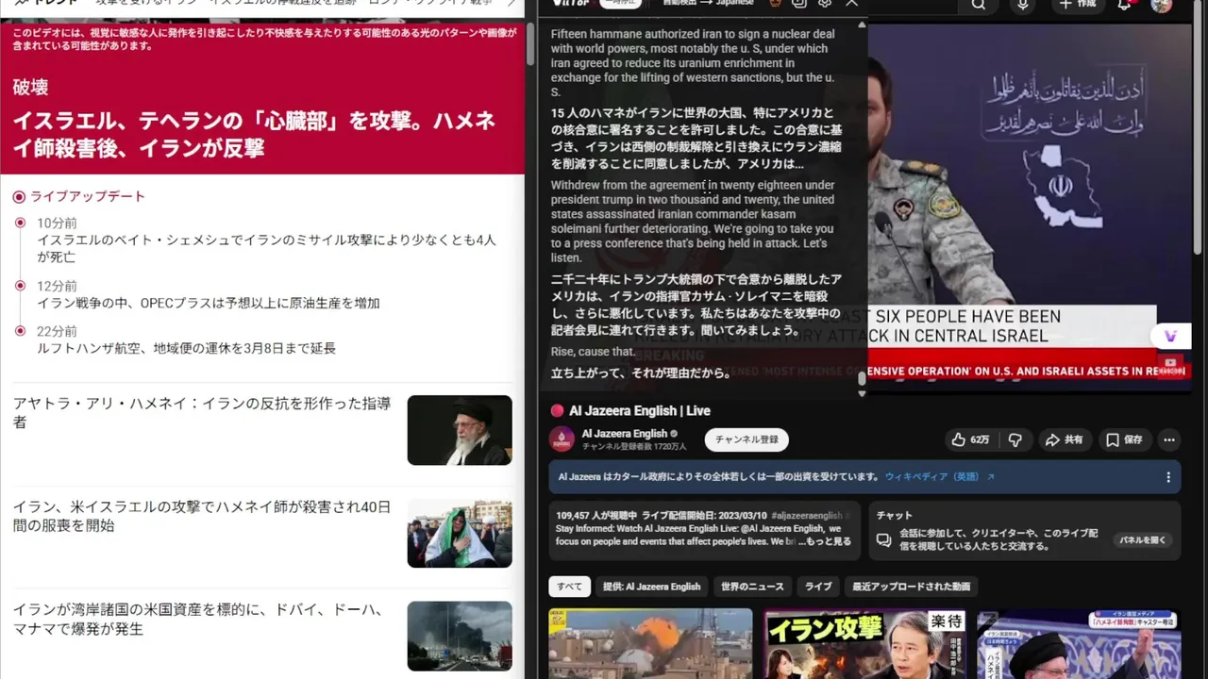1208x679 pixels.
Task: Open article about 40日間の服喪
Action: click(201, 516)
